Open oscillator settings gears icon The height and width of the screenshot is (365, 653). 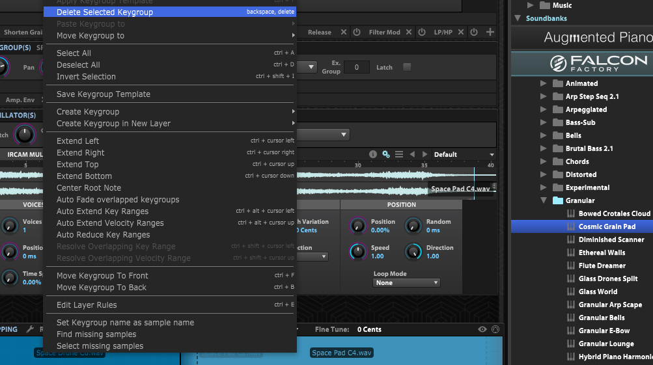tap(386, 154)
